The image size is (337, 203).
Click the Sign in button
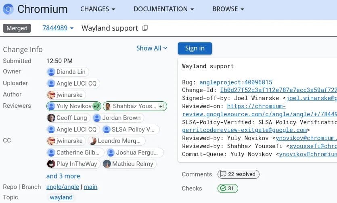[195, 48]
